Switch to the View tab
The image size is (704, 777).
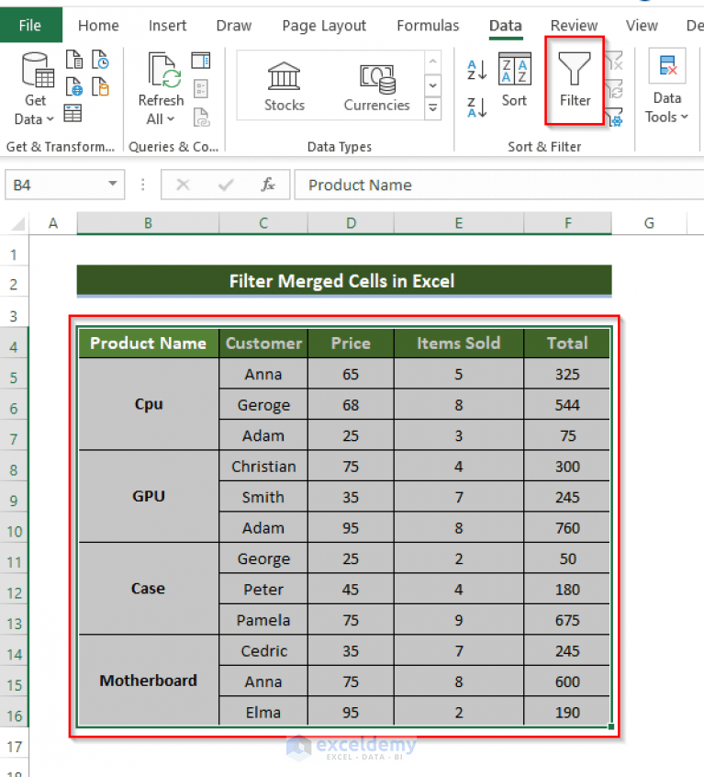click(642, 26)
